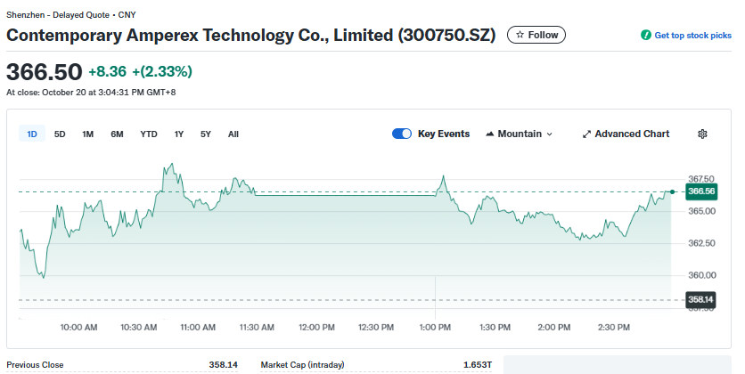
Task: Click the Market Cap (intraday) label
Action: pos(302,364)
